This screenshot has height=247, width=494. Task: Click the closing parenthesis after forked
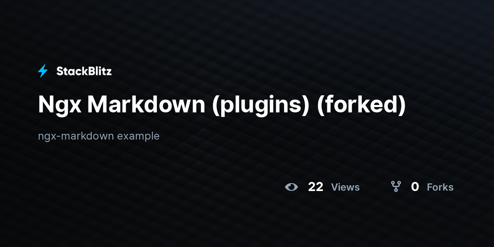(x=402, y=106)
